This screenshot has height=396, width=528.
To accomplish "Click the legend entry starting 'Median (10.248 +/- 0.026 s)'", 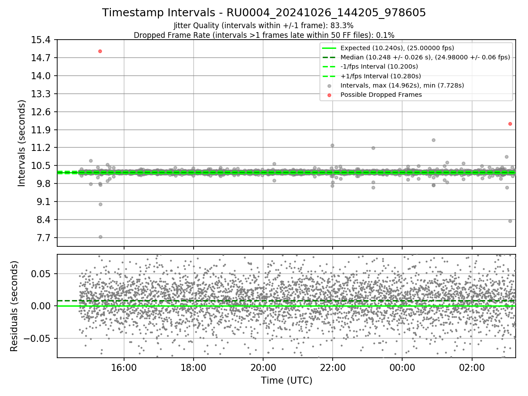I will click(425, 57).
